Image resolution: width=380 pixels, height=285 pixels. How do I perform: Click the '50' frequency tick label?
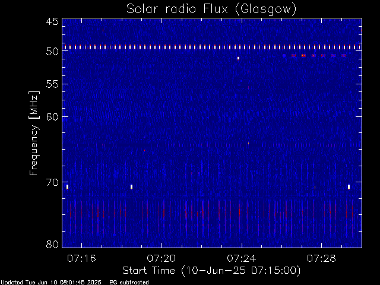(52, 52)
